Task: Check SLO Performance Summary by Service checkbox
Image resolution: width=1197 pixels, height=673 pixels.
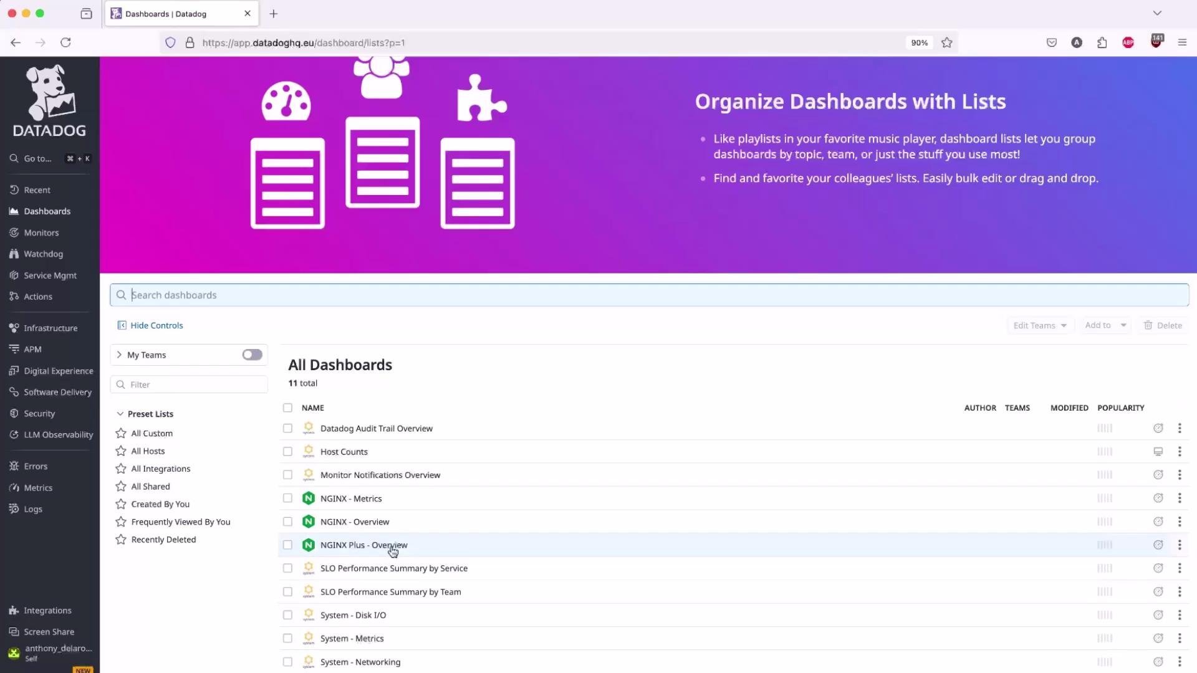Action: (287, 568)
